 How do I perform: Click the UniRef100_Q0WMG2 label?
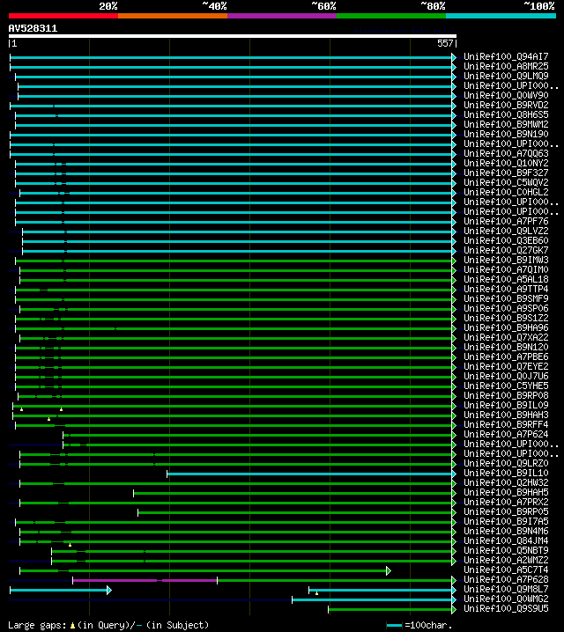point(506,599)
